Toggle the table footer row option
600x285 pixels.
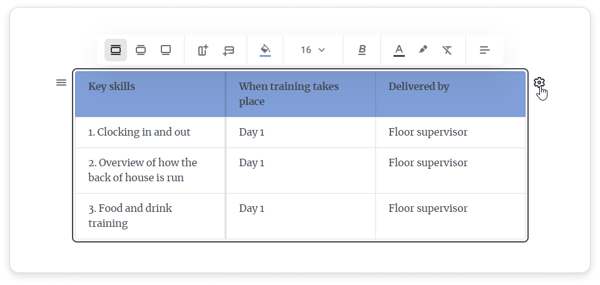pyautogui.click(x=166, y=50)
